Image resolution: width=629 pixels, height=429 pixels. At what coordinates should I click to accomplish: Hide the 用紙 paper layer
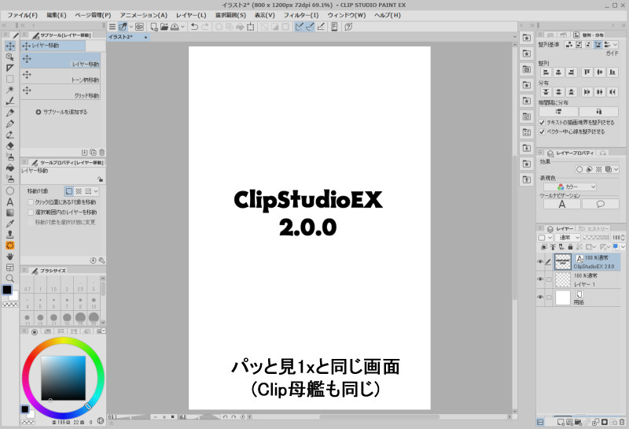(540, 298)
